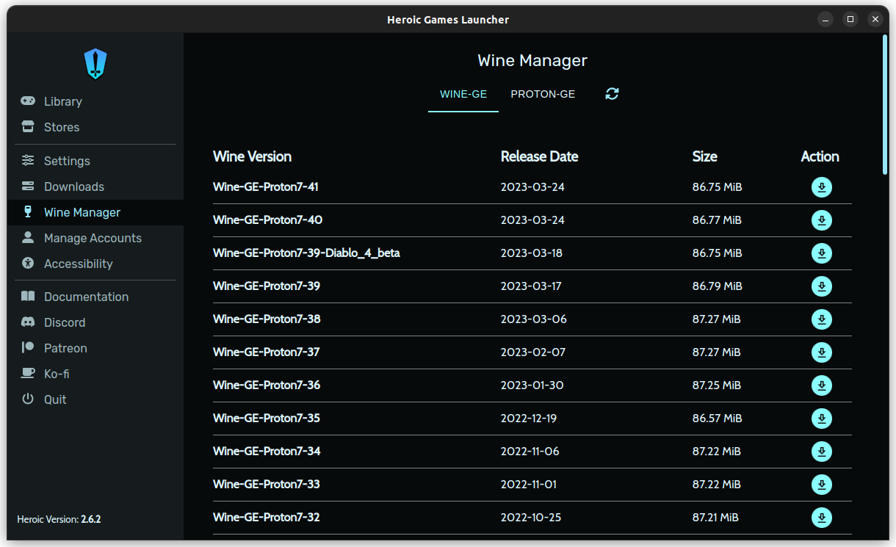Click the Wine Manager page heading
The width and height of the screenshot is (896, 547).
(x=532, y=60)
